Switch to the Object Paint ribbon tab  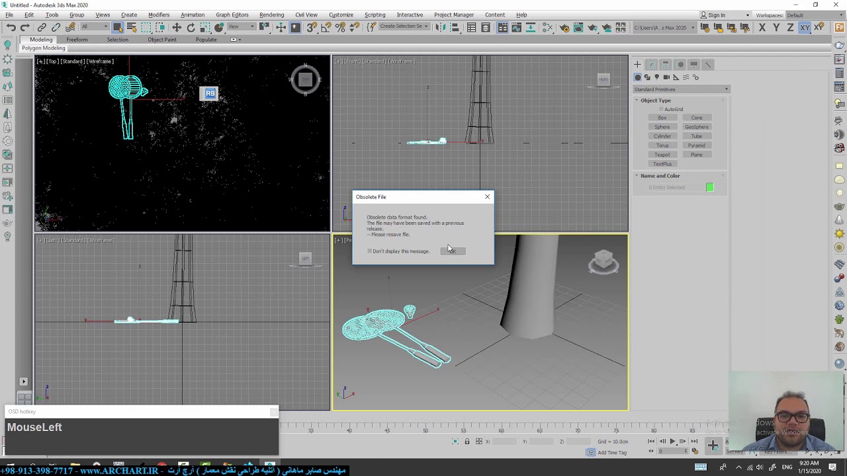point(162,40)
